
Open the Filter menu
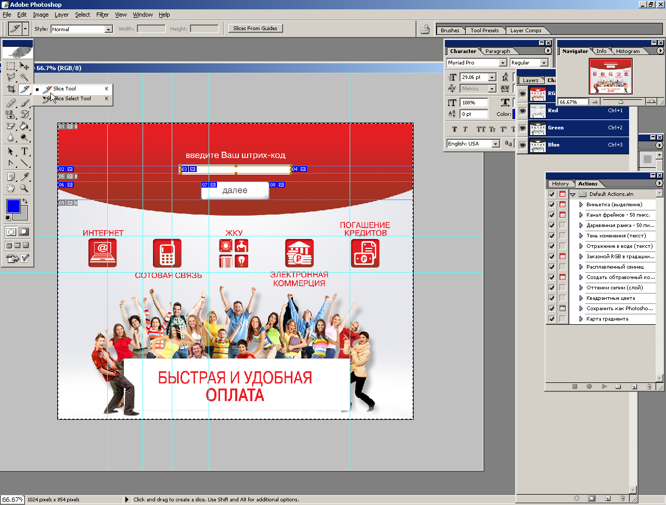click(x=103, y=15)
